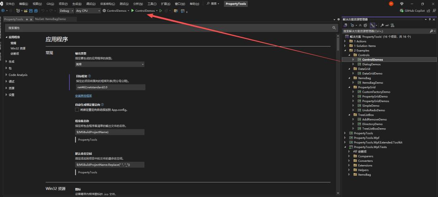Click the magnifier icon in property search box
This screenshot has height=197, width=438.
coord(334,28)
